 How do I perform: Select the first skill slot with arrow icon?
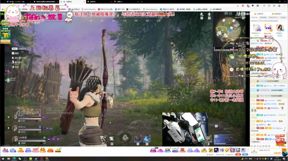(103, 139)
